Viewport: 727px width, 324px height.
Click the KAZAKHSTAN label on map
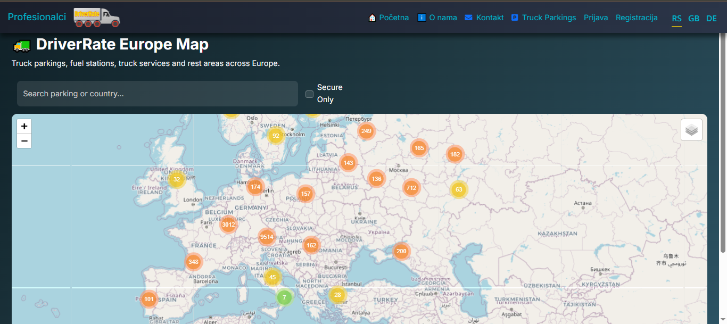click(x=557, y=234)
